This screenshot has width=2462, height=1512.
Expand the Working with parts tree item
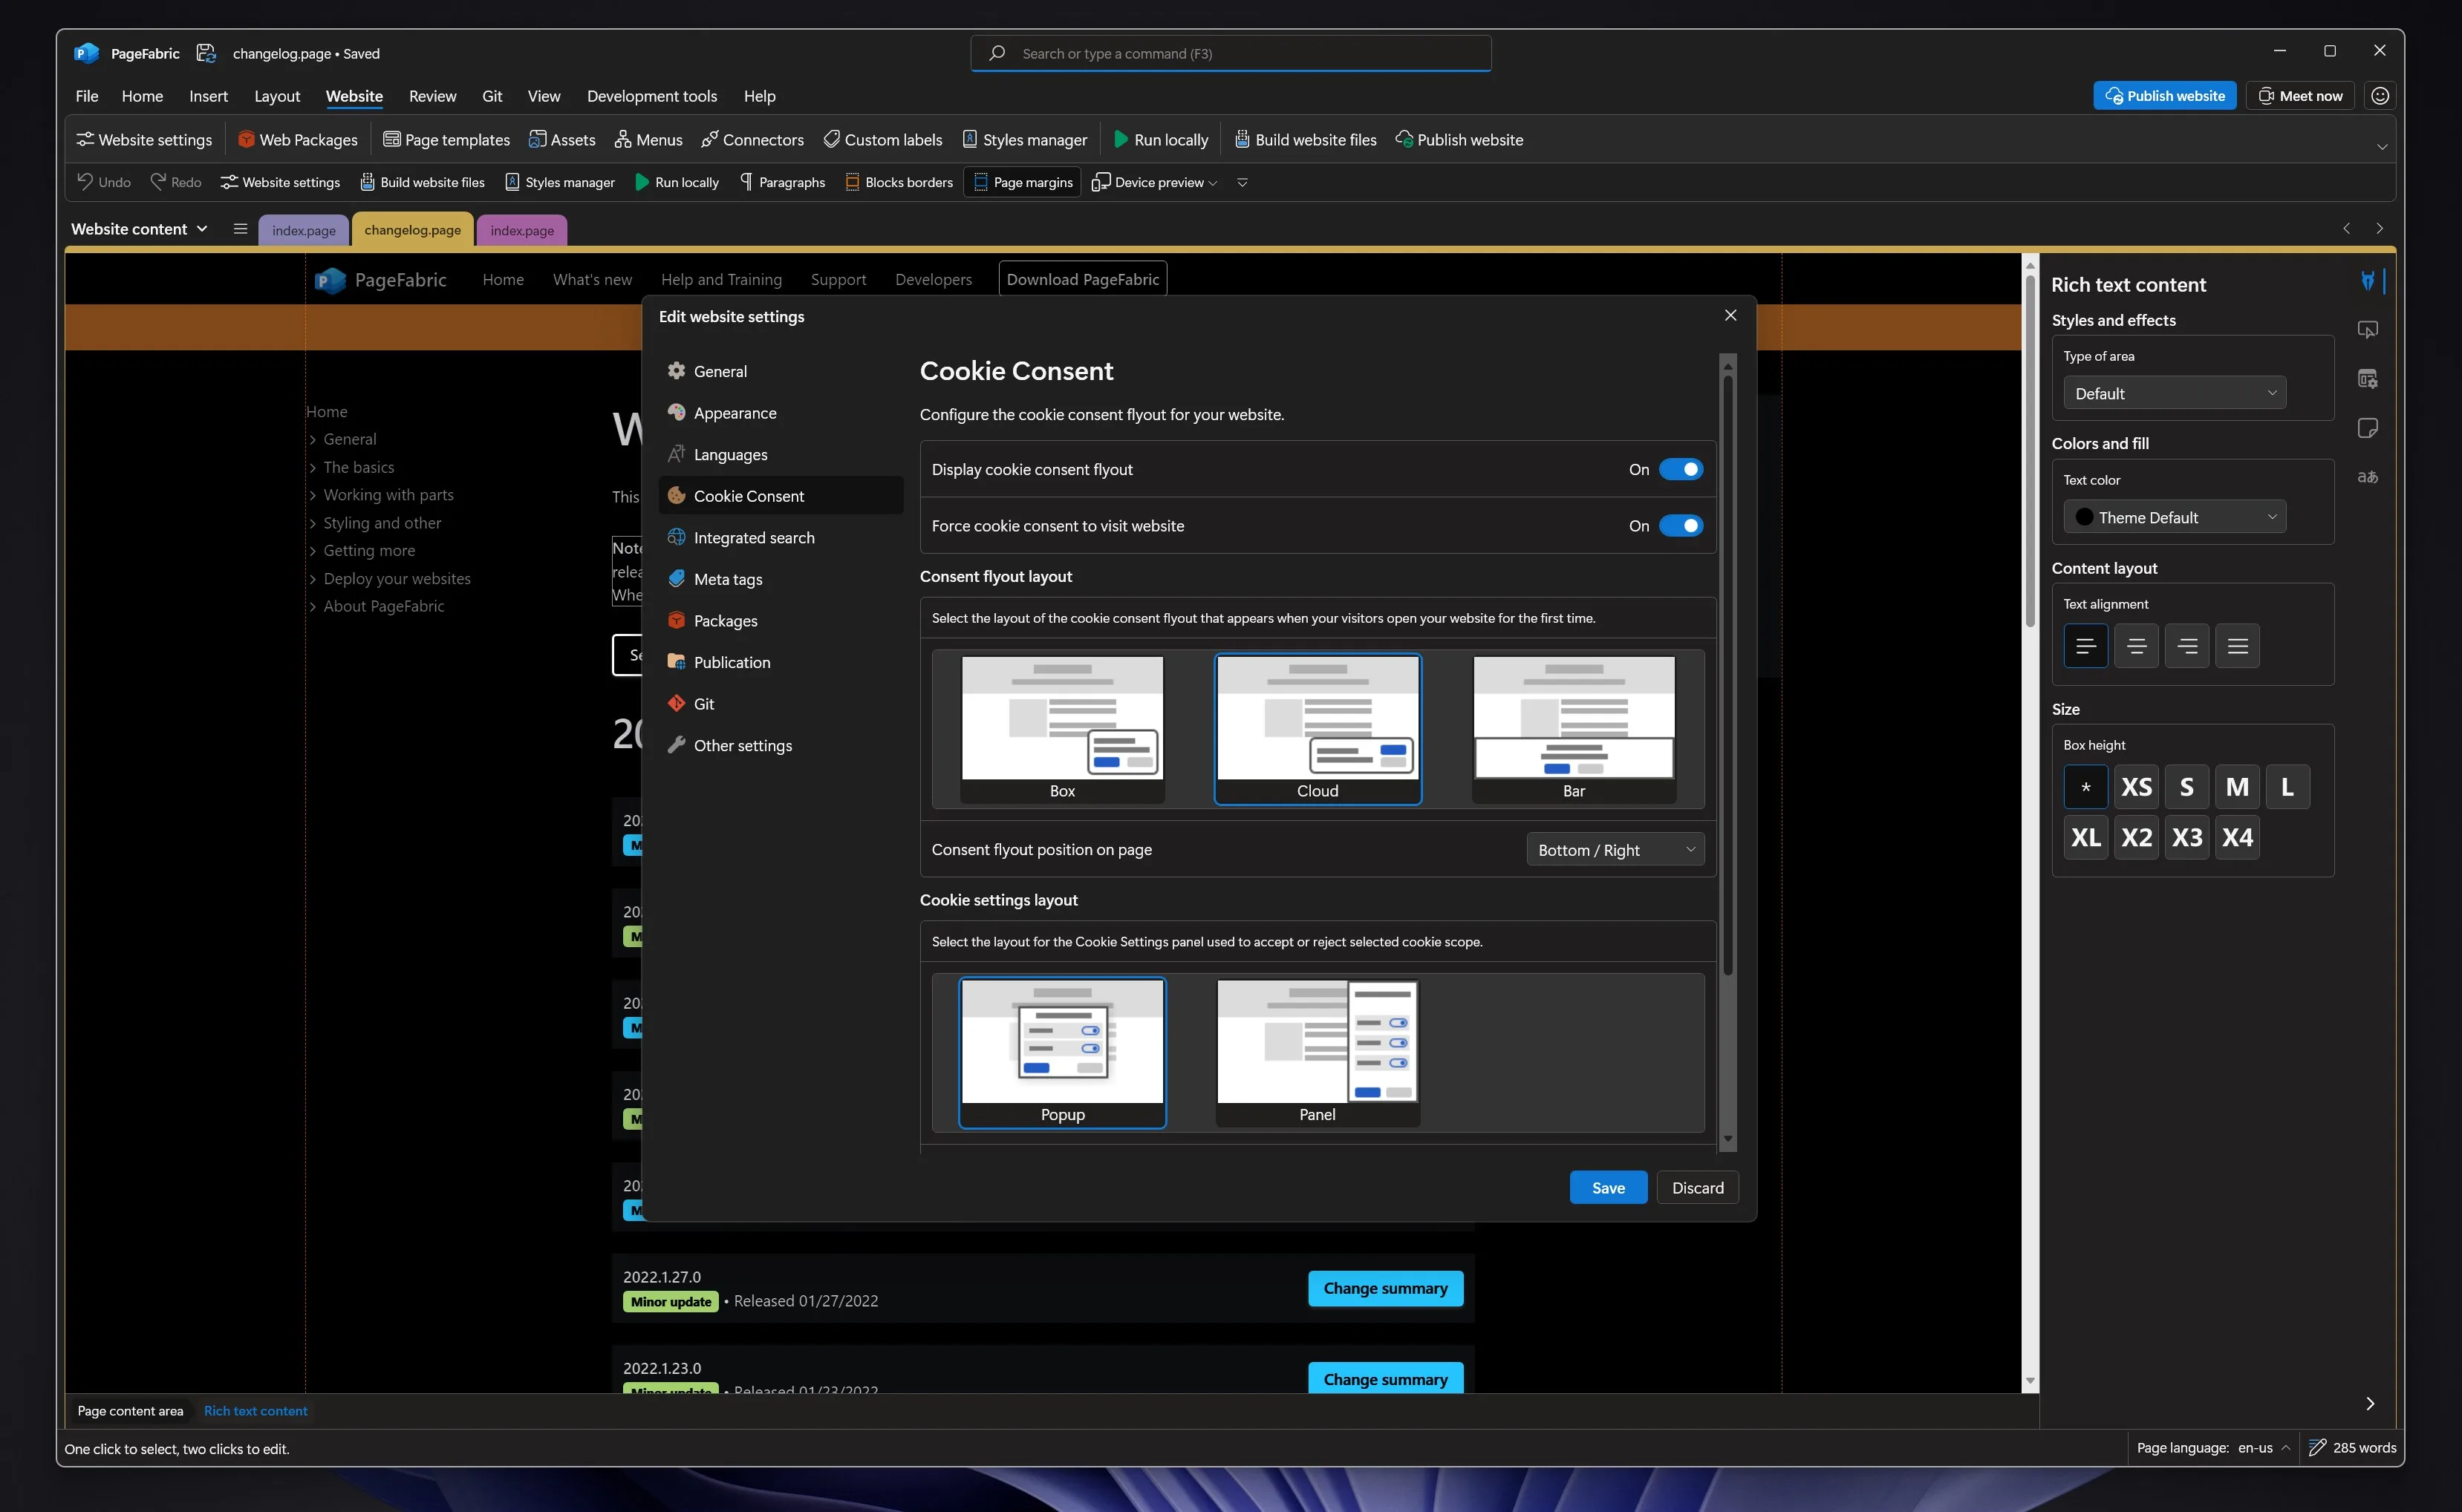pos(312,495)
